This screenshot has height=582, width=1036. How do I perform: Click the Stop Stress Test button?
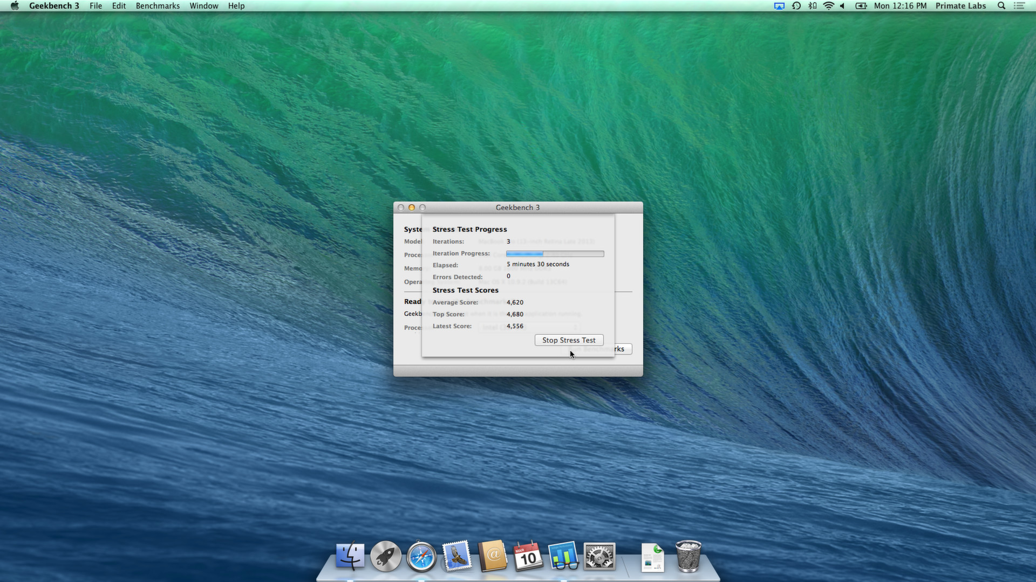tap(568, 340)
